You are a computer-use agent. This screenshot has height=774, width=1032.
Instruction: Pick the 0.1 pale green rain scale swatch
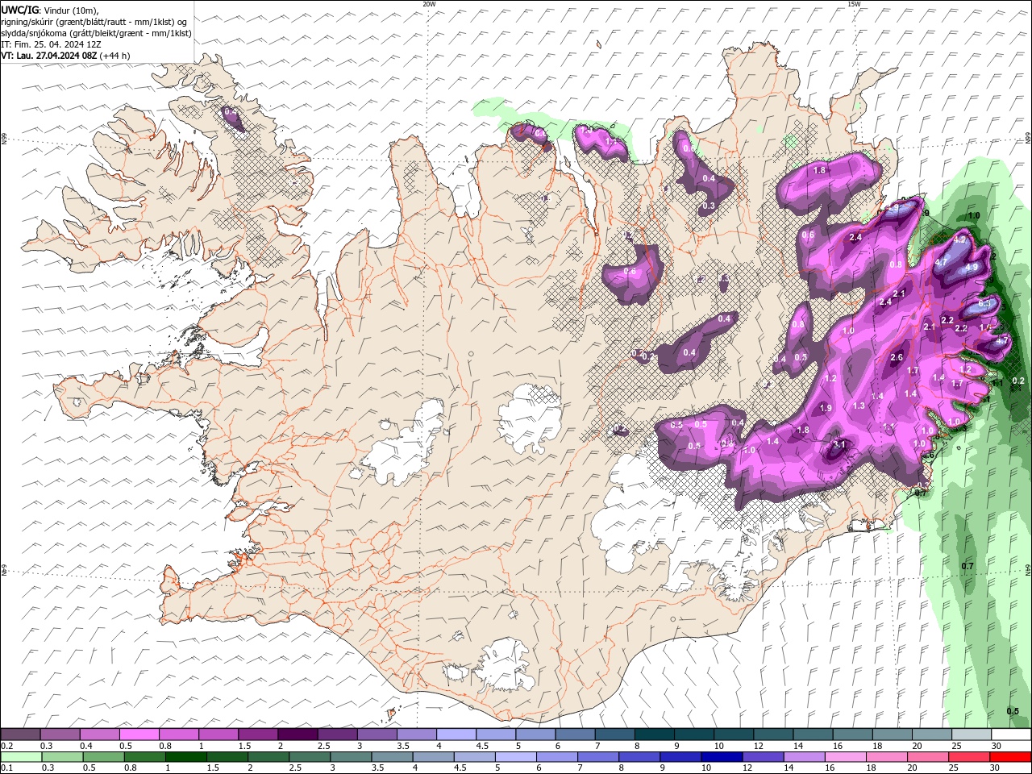pos(21,757)
